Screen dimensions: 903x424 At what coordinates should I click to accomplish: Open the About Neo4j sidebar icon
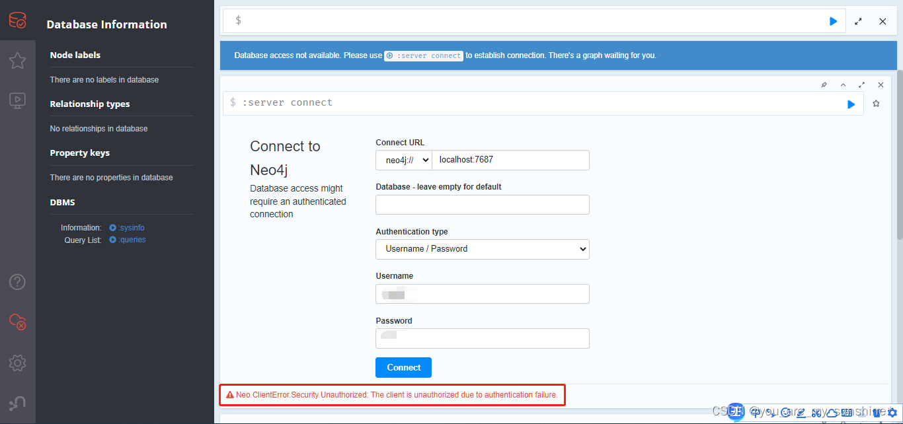coord(17,403)
